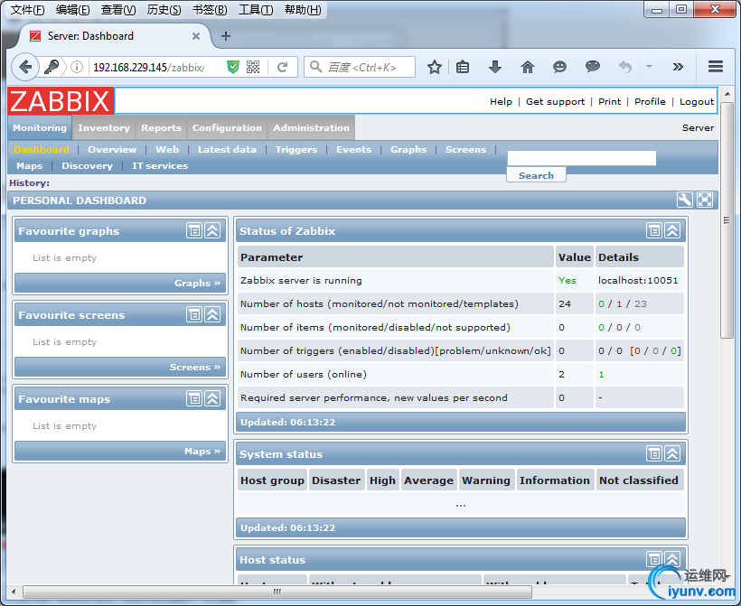741x606 pixels.
Task: Focus the Baidu search box
Action: coord(360,67)
